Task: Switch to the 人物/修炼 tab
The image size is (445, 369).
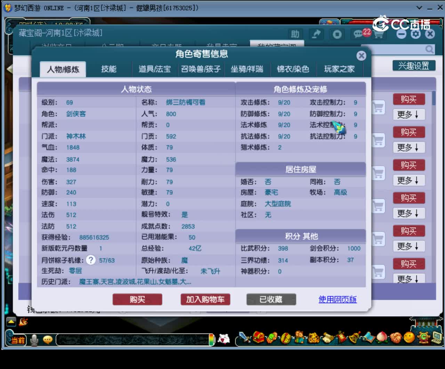Action: [63, 69]
